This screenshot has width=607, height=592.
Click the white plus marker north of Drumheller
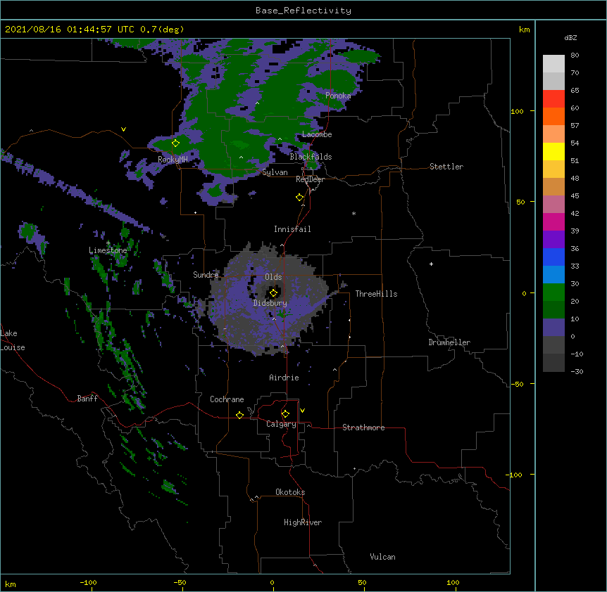[431, 264]
